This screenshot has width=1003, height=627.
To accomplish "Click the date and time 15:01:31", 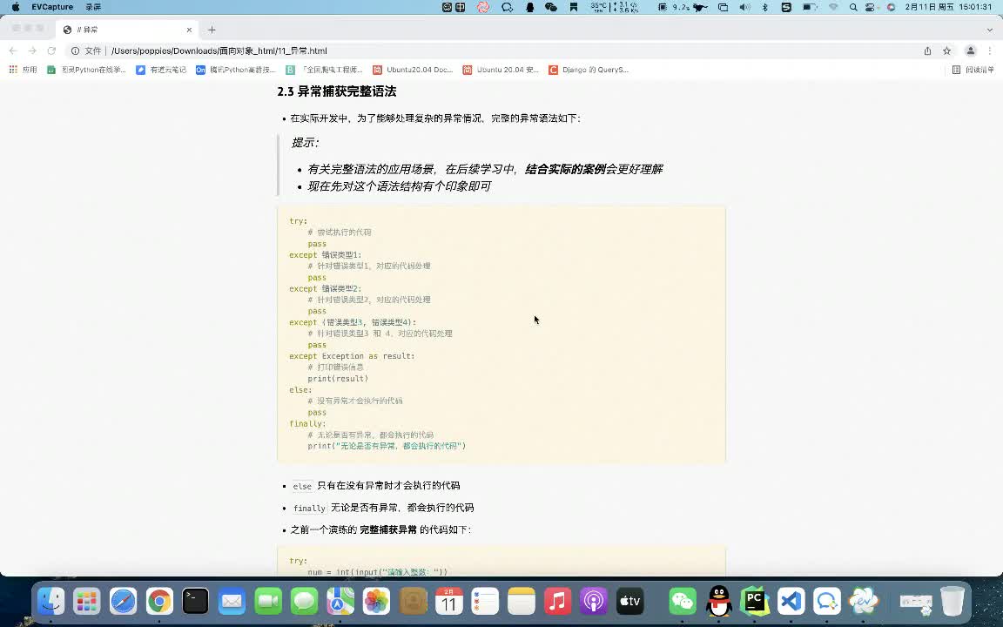I will pyautogui.click(x=948, y=7).
